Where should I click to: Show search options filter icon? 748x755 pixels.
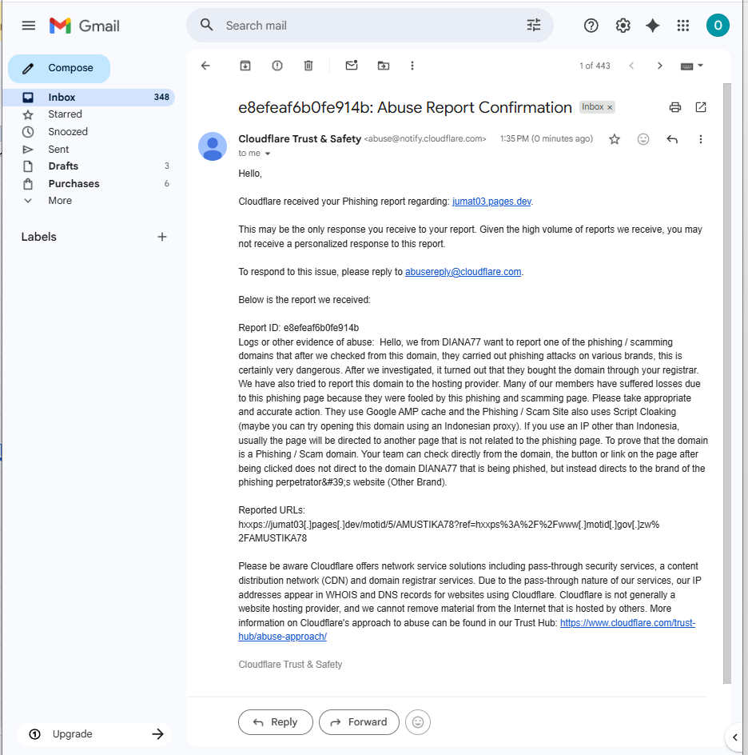[534, 25]
